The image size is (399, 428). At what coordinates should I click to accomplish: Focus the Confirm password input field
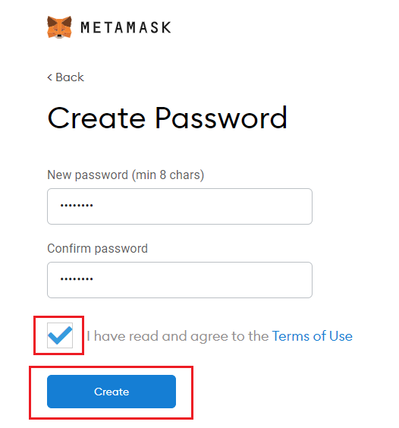point(180,280)
